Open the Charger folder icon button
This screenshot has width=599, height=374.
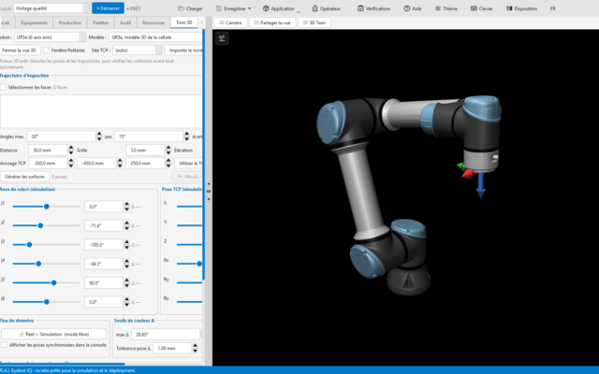click(181, 8)
